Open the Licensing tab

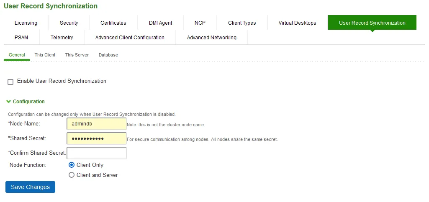26,23
